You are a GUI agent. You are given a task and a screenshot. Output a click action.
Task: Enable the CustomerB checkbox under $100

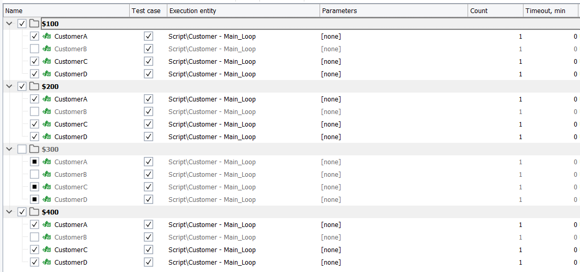(35, 49)
